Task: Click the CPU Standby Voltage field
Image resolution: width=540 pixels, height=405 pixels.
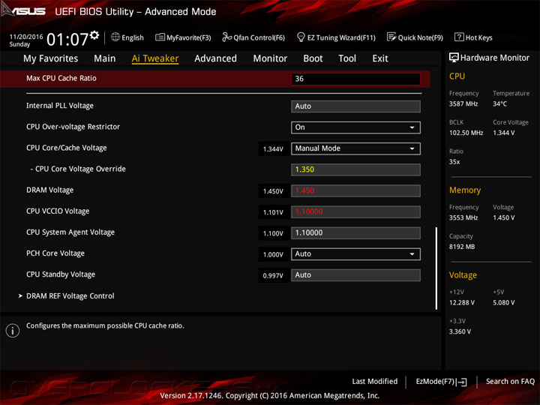Action: [355, 275]
